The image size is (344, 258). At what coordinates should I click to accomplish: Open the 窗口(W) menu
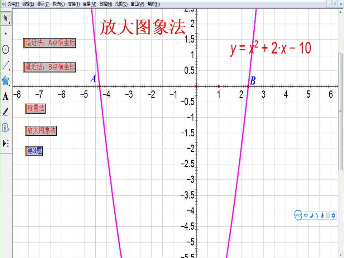[137, 4]
